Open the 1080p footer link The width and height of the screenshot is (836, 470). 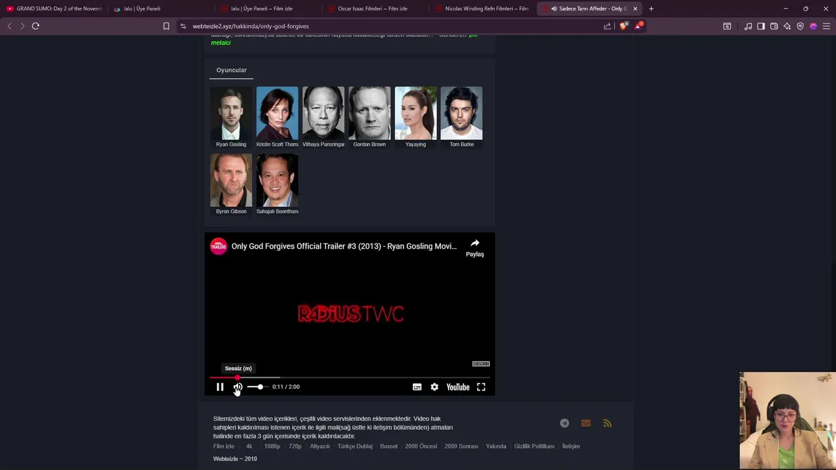pos(272,446)
